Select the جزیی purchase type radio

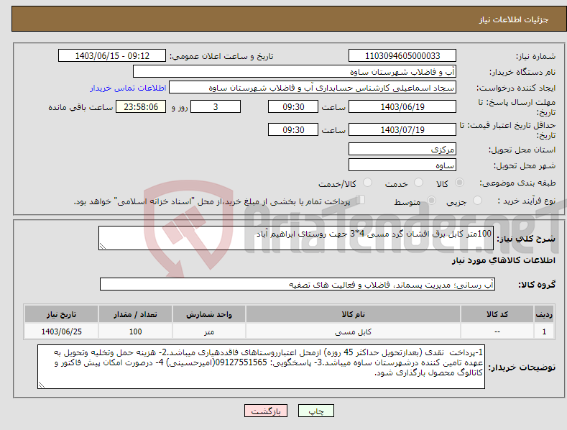click(477, 200)
